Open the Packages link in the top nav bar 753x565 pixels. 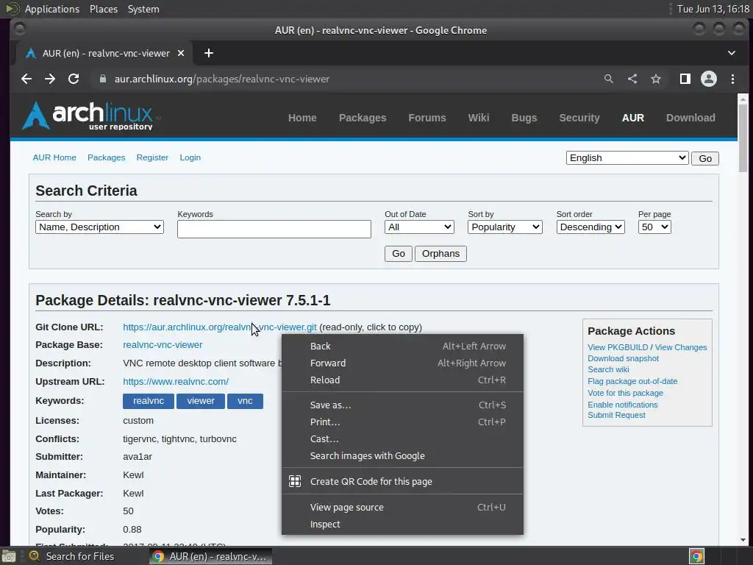362,118
